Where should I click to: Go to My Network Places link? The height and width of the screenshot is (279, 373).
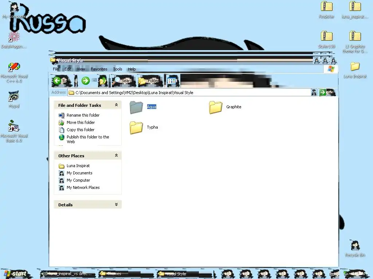83,187
